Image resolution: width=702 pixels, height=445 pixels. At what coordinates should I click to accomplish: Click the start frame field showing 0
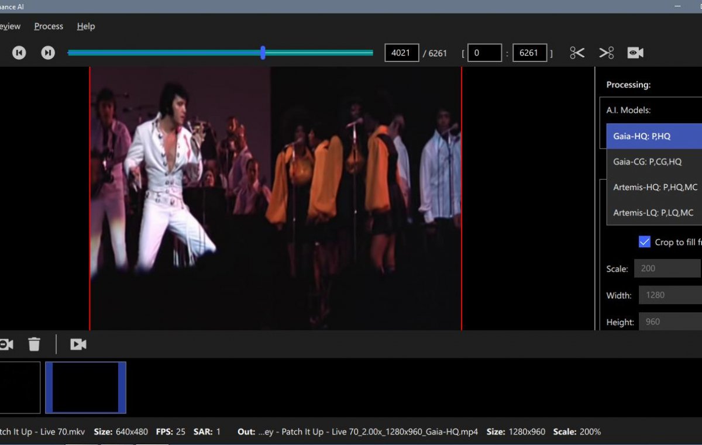[x=484, y=53]
